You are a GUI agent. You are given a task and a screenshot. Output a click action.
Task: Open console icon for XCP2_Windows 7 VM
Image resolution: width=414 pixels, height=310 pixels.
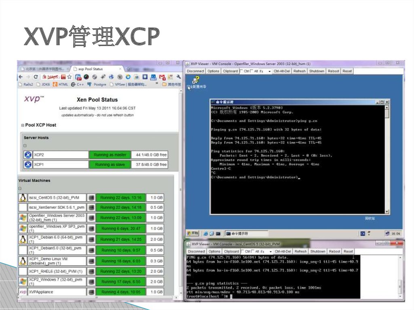(x=91, y=282)
